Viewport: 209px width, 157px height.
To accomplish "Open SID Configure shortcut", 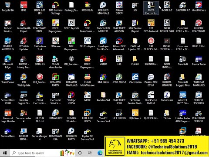I will [88, 43].
